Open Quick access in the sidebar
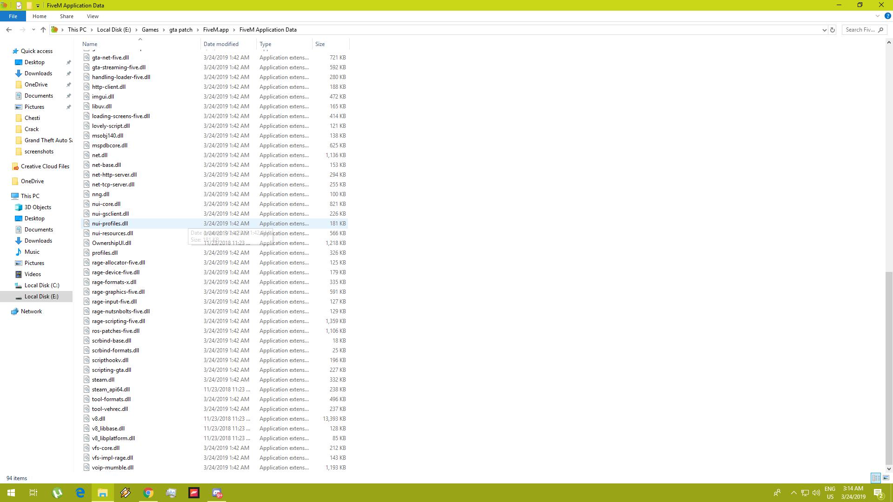 (37, 51)
